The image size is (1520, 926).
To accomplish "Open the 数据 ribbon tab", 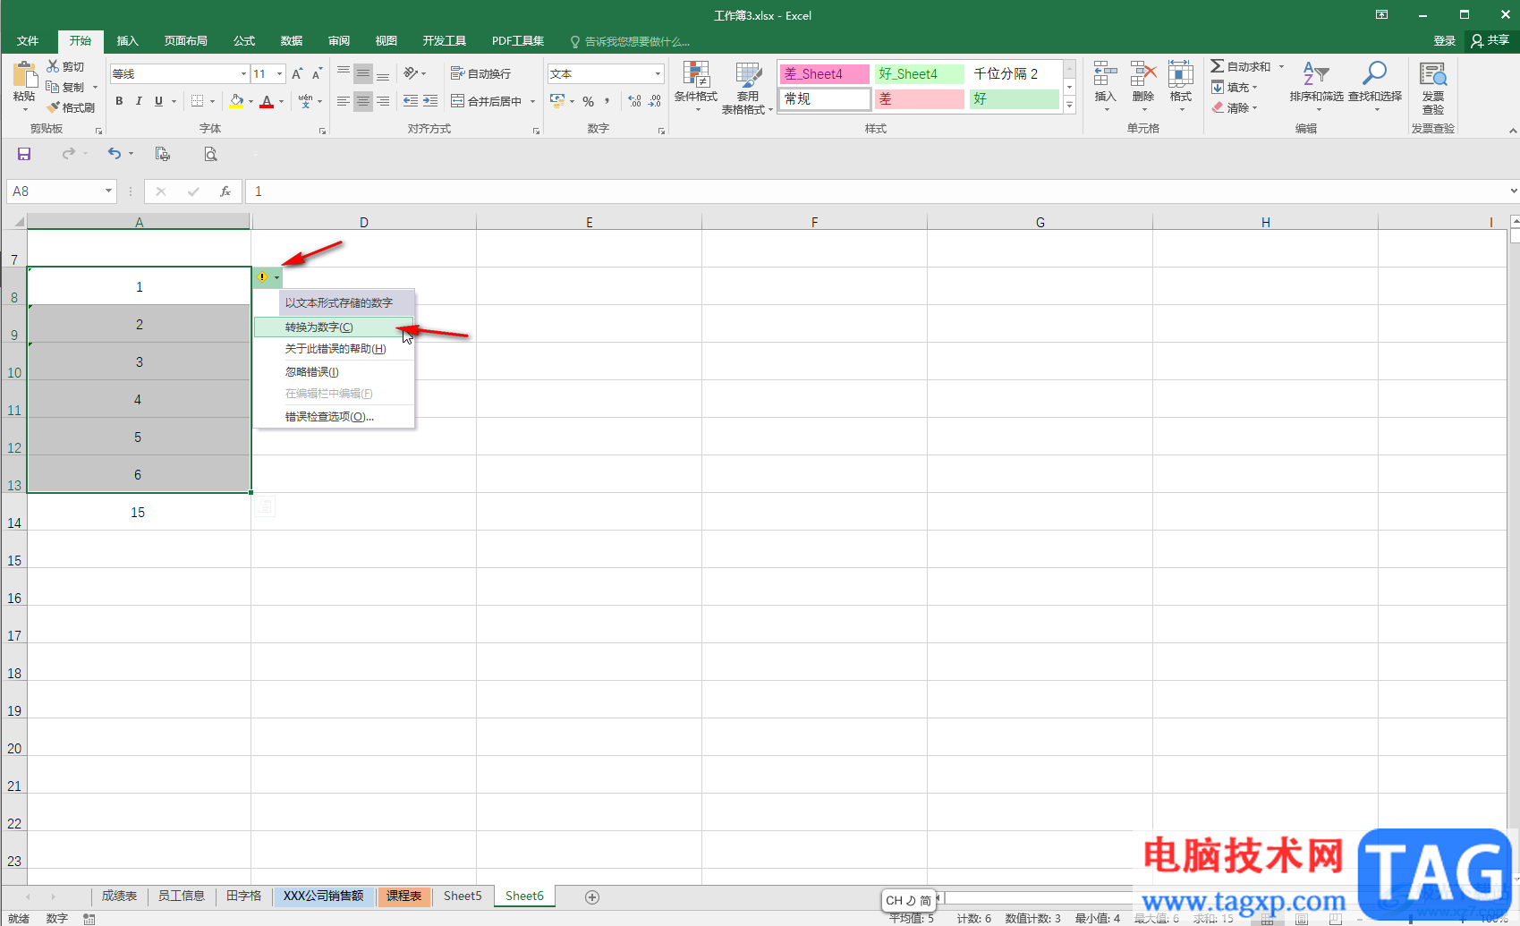I will point(292,41).
